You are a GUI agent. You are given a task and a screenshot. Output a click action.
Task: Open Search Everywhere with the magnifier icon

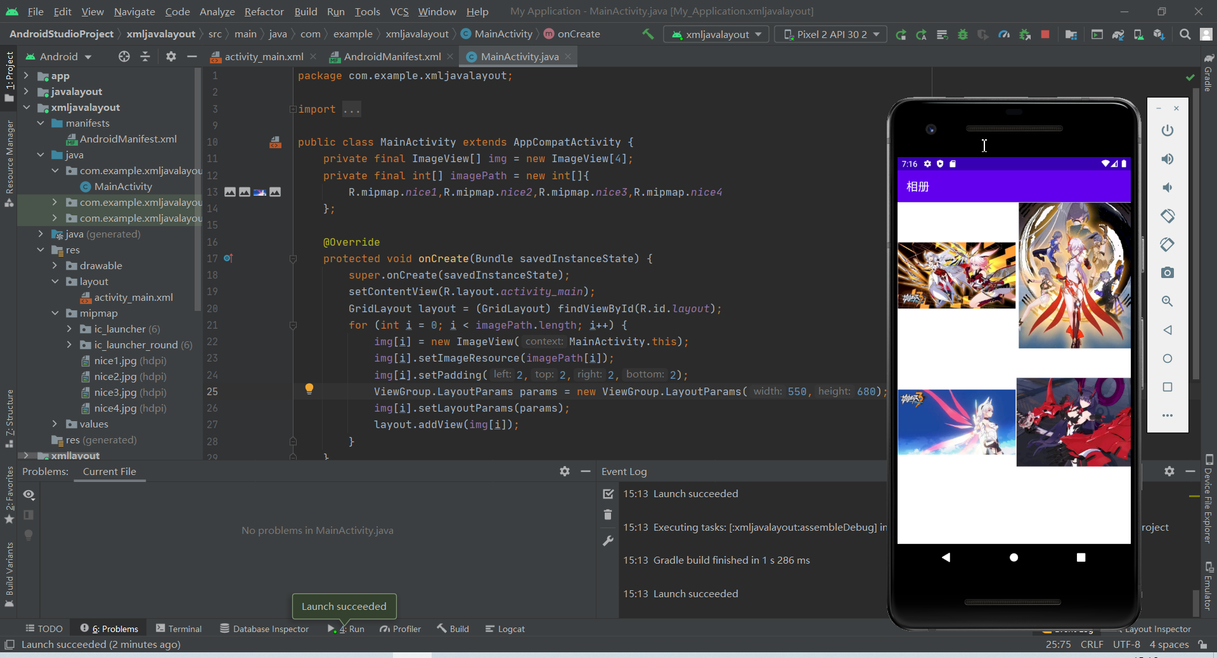tap(1185, 34)
